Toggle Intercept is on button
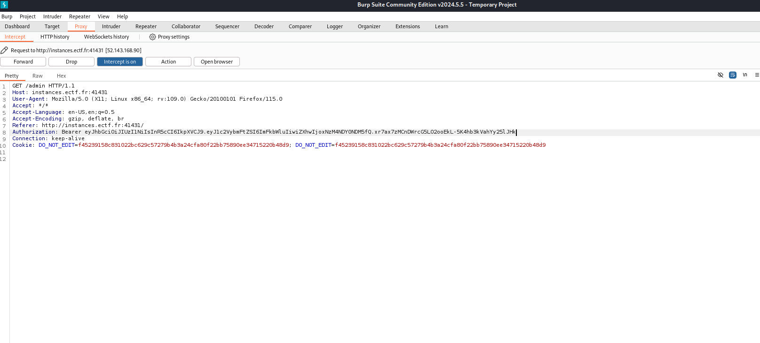Image resolution: width=760 pixels, height=343 pixels. pyautogui.click(x=120, y=62)
